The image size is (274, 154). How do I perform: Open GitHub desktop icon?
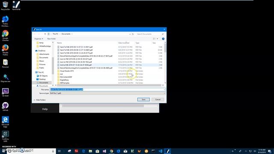click(x=5, y=107)
